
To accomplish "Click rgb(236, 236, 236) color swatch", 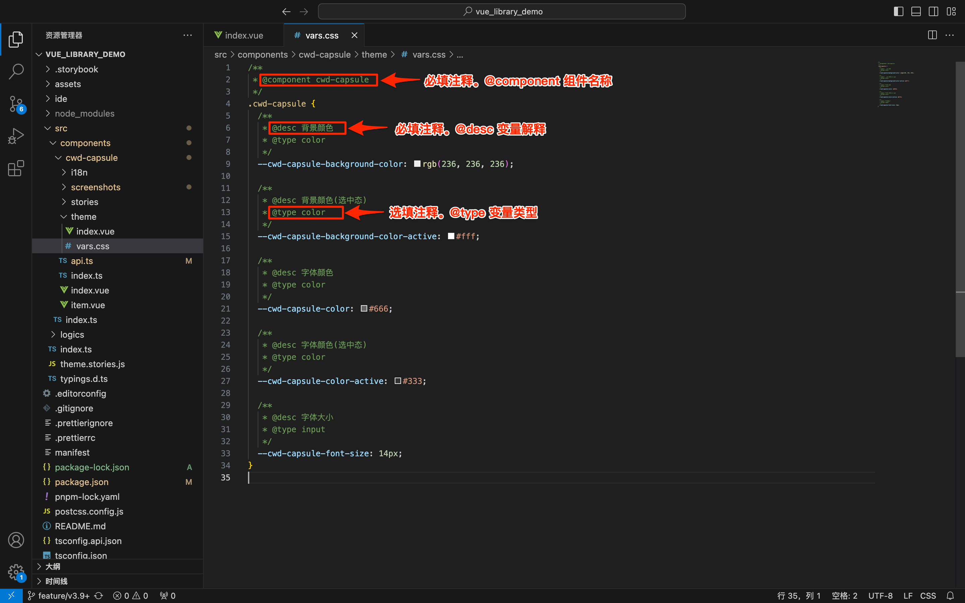I will (x=417, y=164).
